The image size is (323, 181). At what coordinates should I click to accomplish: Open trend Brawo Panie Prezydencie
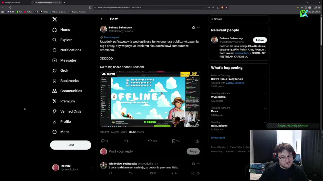[227, 79]
